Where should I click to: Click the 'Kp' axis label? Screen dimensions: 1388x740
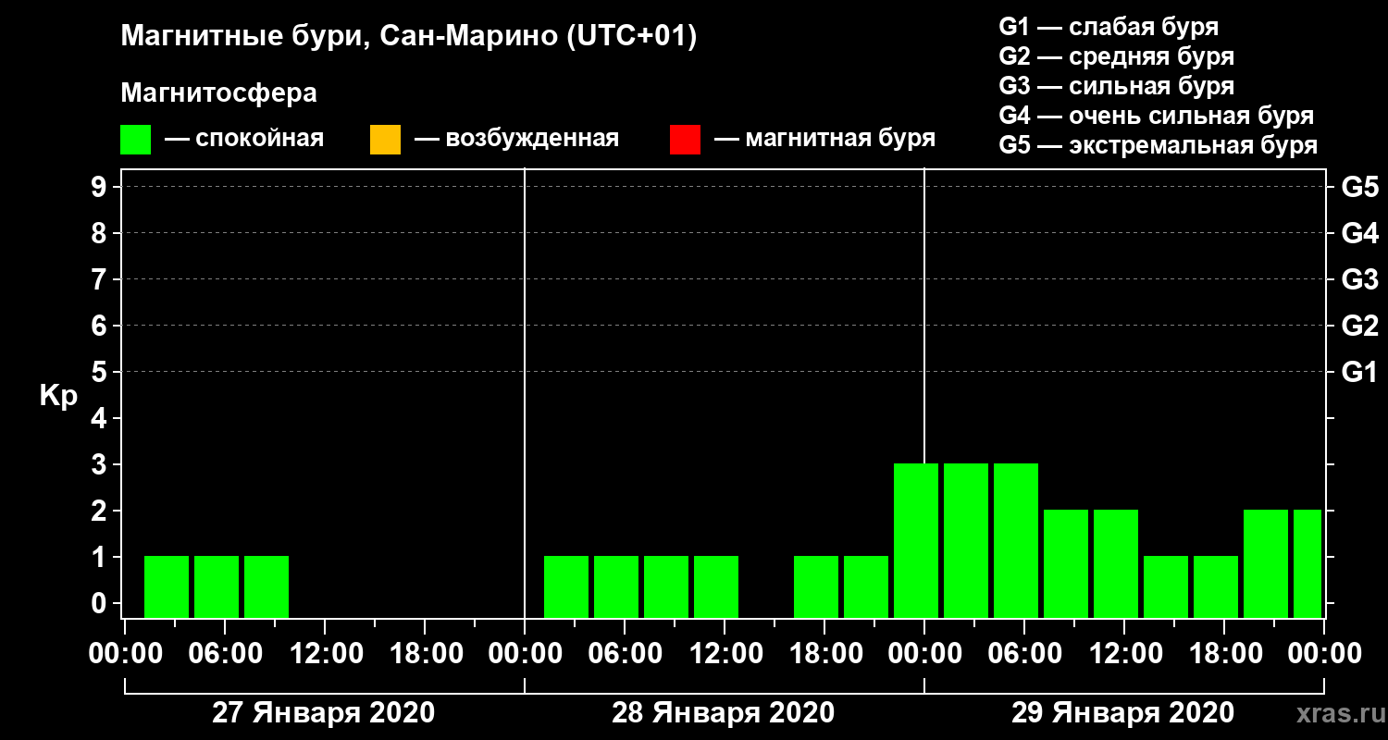[58, 396]
